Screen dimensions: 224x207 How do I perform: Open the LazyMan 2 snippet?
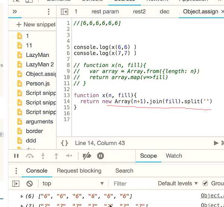[40, 65]
